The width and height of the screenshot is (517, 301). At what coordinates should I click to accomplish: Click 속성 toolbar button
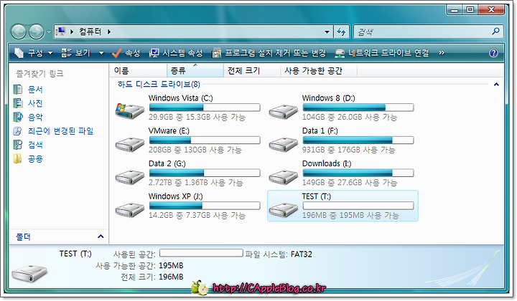126,53
